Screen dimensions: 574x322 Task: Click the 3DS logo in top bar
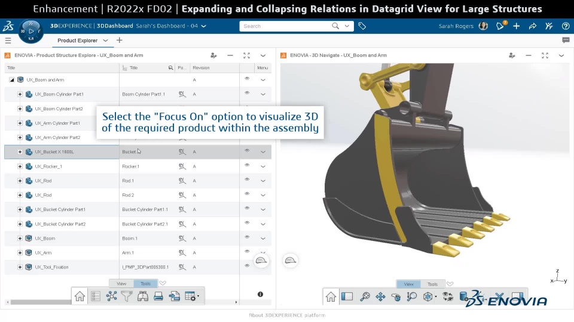point(8,26)
